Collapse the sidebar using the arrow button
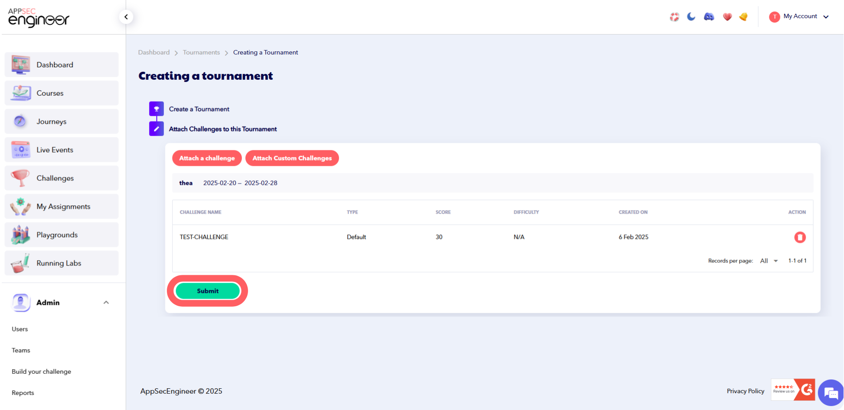The width and height of the screenshot is (844, 410). pyautogui.click(x=126, y=16)
